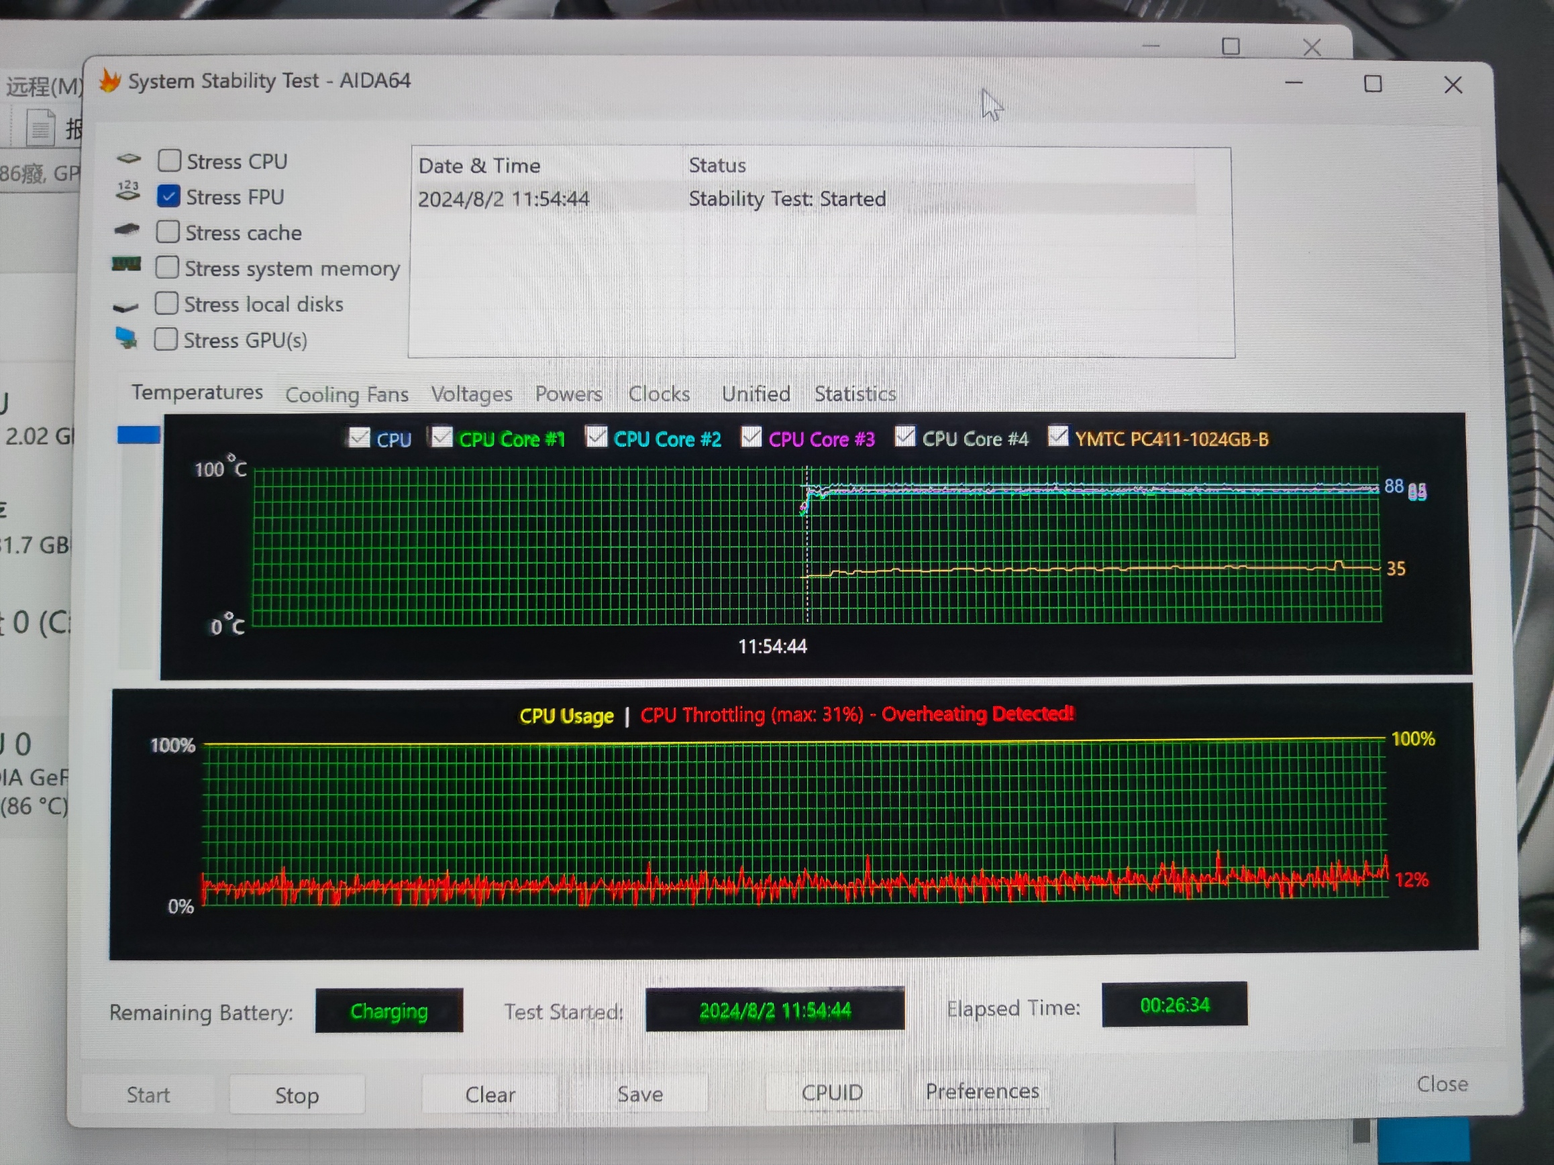This screenshot has height=1165, width=1554.
Task: Open the Clocks tab
Action: [x=659, y=394]
